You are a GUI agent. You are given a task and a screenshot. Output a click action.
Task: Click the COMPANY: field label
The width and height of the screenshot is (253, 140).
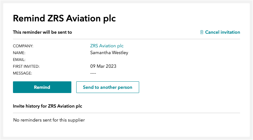(23, 46)
